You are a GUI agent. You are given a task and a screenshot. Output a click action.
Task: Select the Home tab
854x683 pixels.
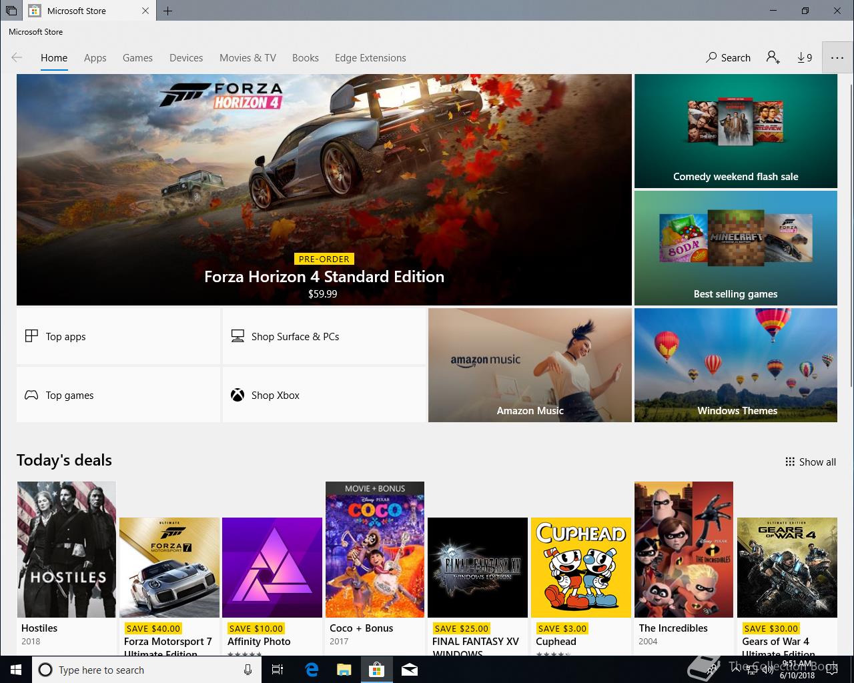click(54, 58)
